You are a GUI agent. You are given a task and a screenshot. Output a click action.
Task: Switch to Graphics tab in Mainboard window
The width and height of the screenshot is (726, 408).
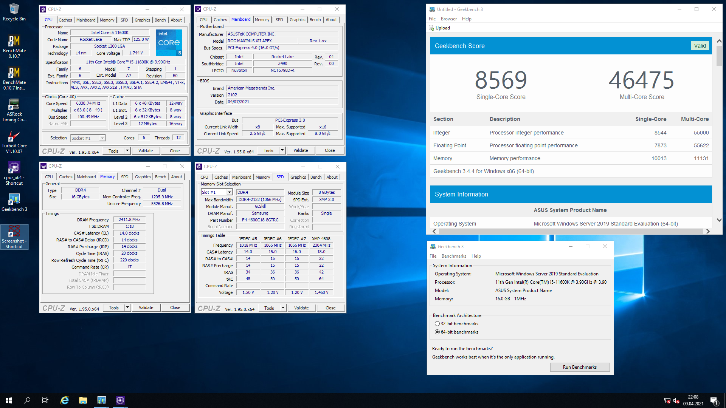click(x=298, y=20)
